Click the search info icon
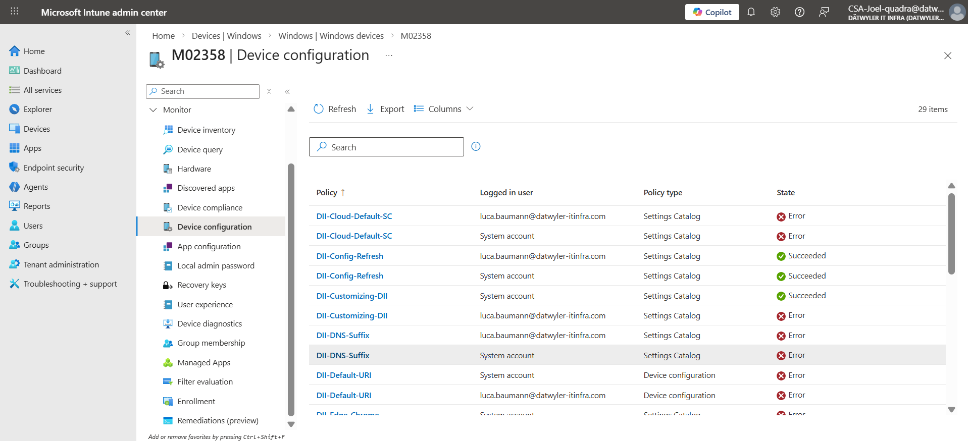 [476, 146]
